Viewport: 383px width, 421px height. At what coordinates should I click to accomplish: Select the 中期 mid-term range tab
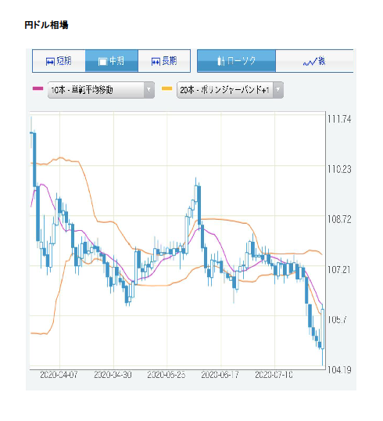pos(112,61)
